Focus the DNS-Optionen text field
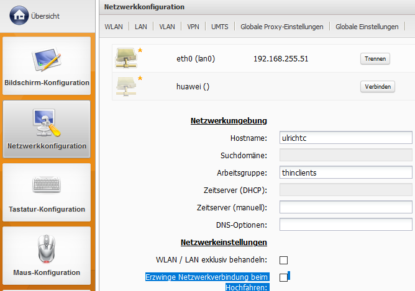This screenshot has height=291, width=415. tap(346, 225)
